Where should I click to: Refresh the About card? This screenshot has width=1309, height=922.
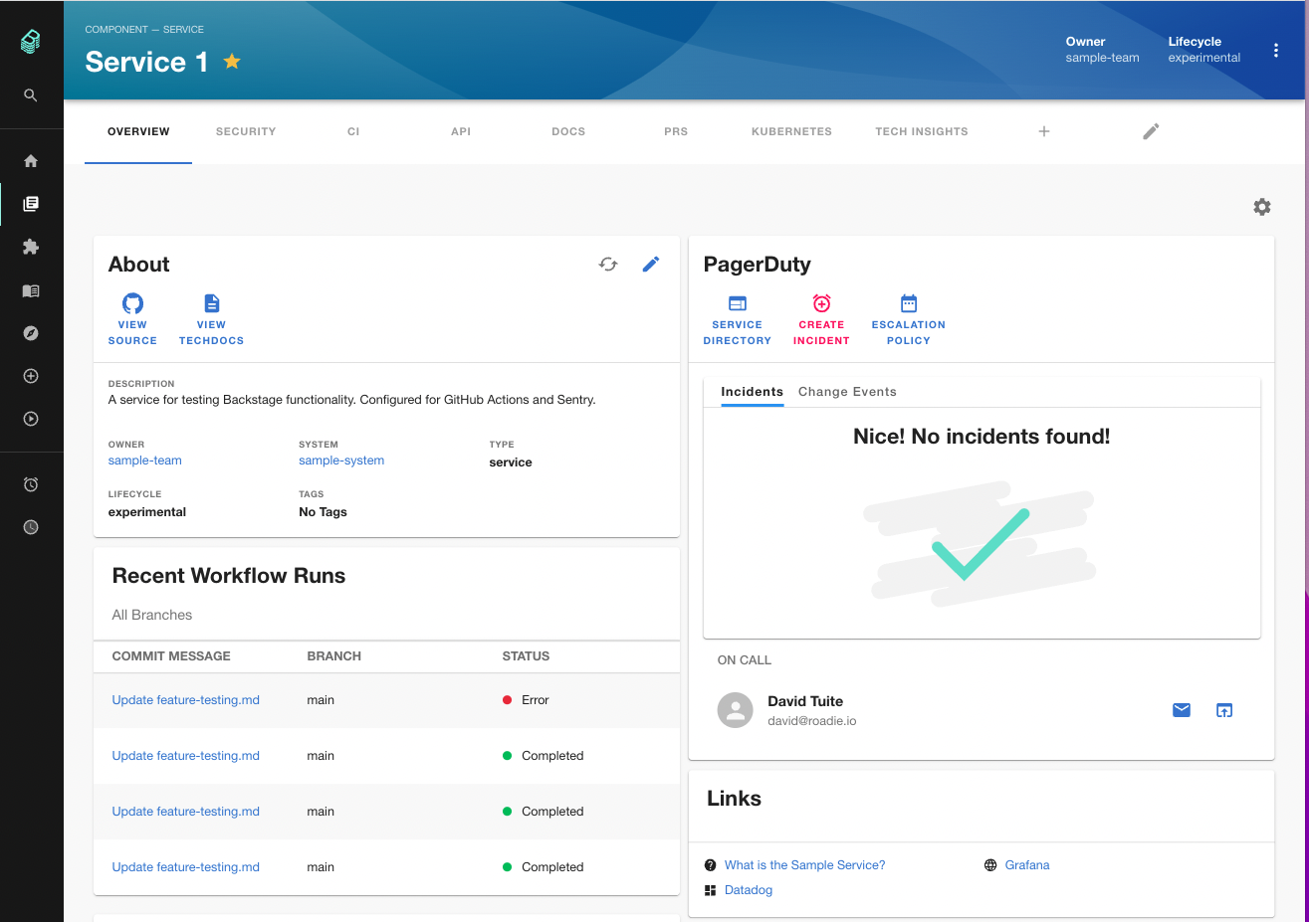click(608, 264)
